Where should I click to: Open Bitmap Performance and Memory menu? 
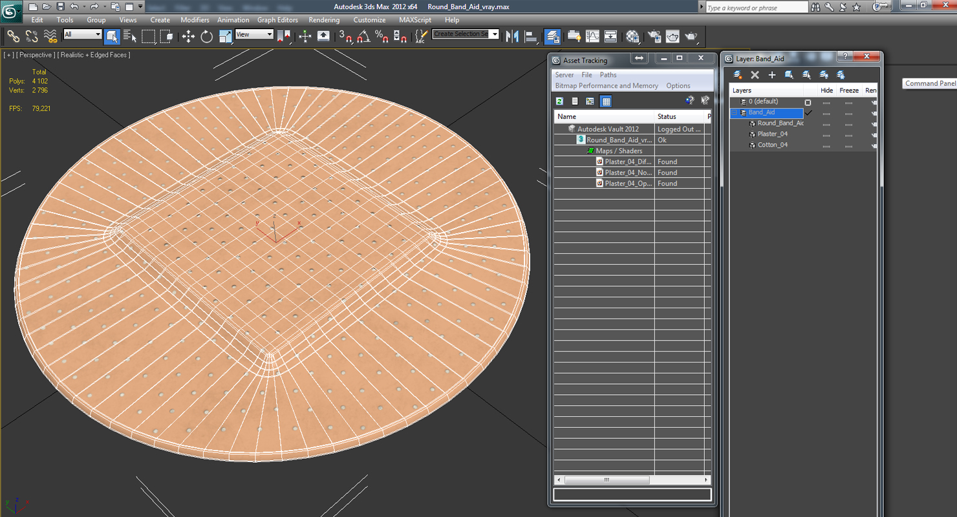(607, 85)
